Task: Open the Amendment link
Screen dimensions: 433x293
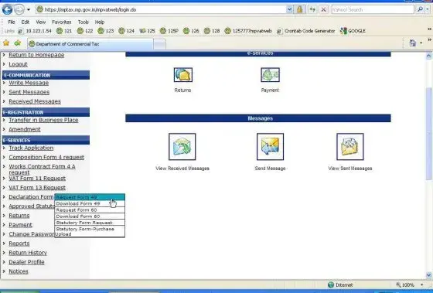Action: (25, 130)
